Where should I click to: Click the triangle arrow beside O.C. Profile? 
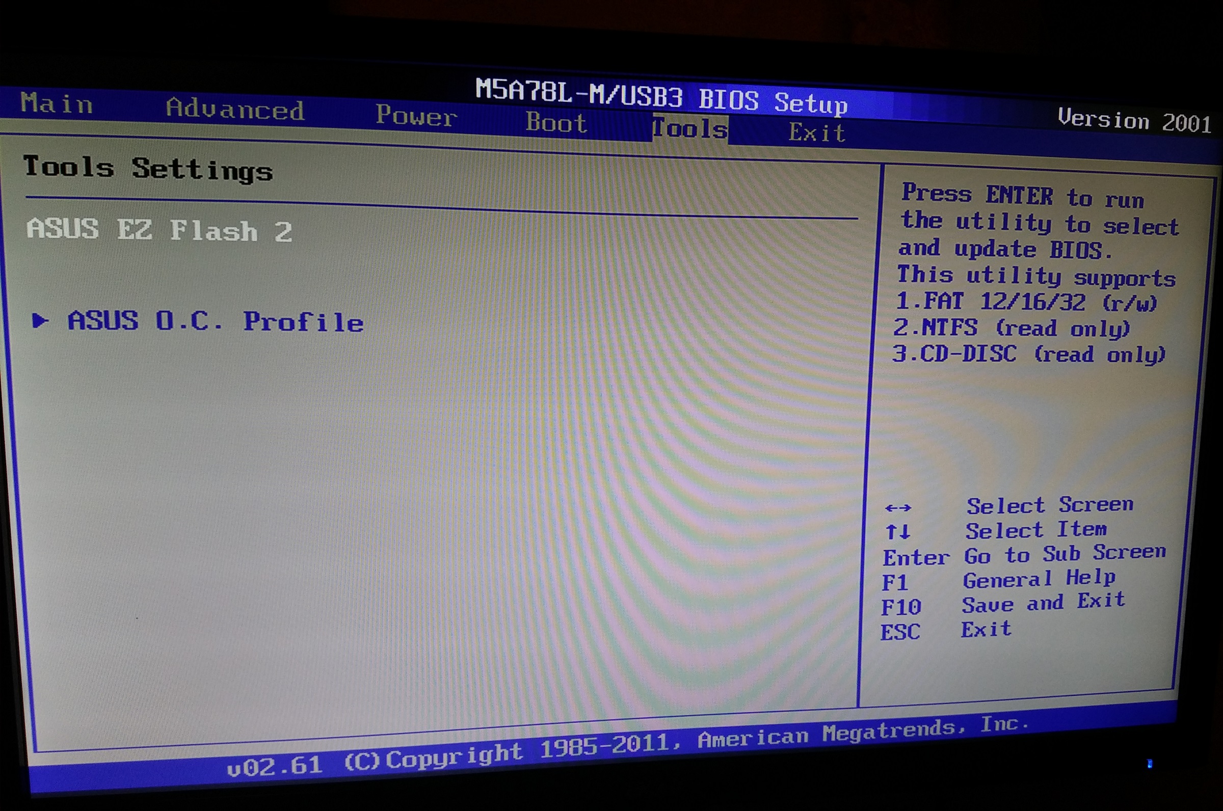point(40,320)
